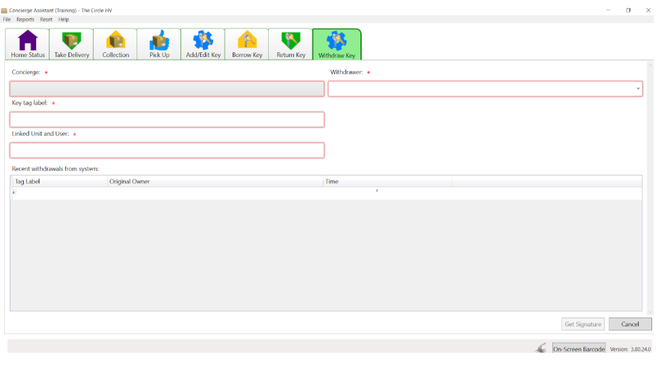Select the Return Key icon

pos(291,41)
